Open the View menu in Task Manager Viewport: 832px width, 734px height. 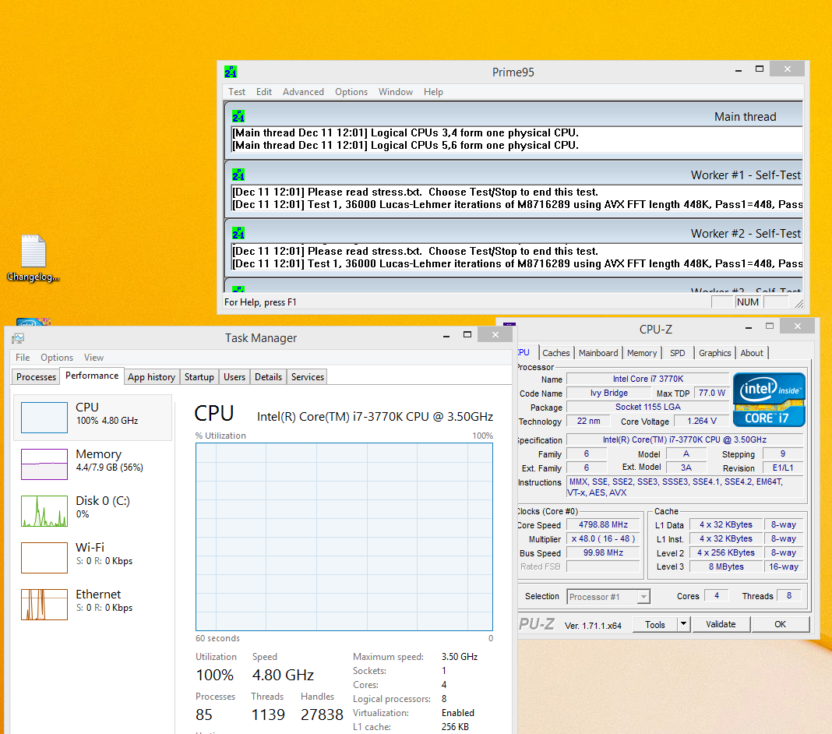point(93,357)
